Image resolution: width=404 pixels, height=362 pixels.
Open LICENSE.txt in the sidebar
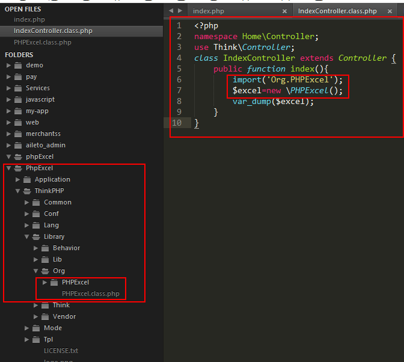[x=61, y=351]
